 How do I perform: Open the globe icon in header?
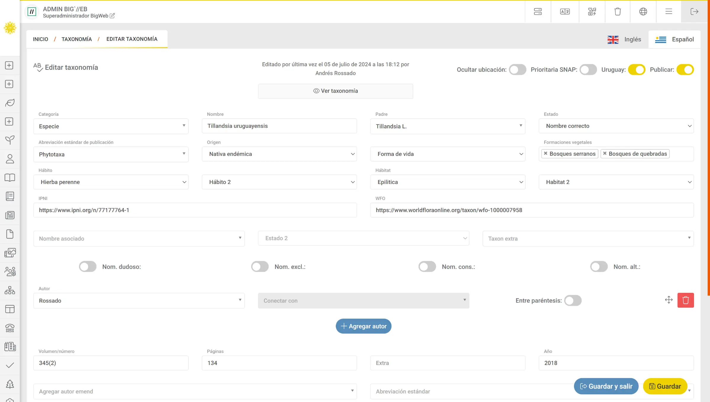coord(643,12)
